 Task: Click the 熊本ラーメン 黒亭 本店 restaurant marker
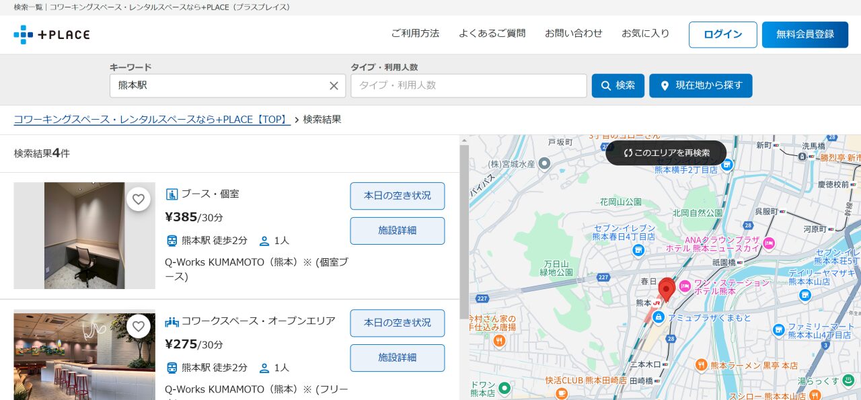click(x=702, y=365)
